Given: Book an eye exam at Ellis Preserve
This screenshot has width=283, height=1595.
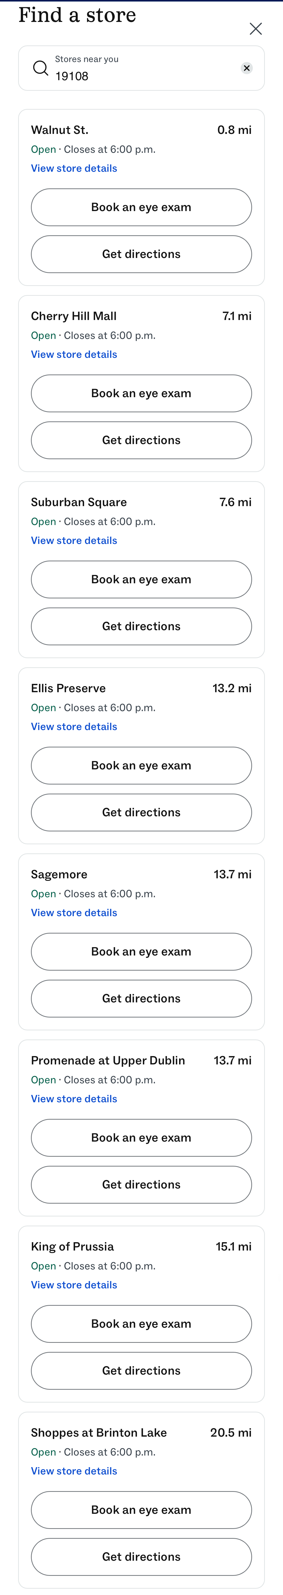Looking at the screenshot, I should [141, 765].
